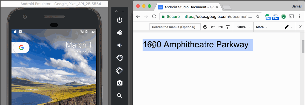Click the emulator power button
Viewport: 305px width, 105px height.
pyautogui.click(x=119, y=20)
